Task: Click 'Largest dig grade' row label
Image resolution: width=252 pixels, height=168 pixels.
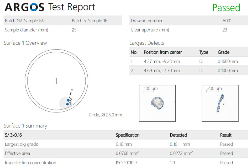Action: (x=22, y=144)
